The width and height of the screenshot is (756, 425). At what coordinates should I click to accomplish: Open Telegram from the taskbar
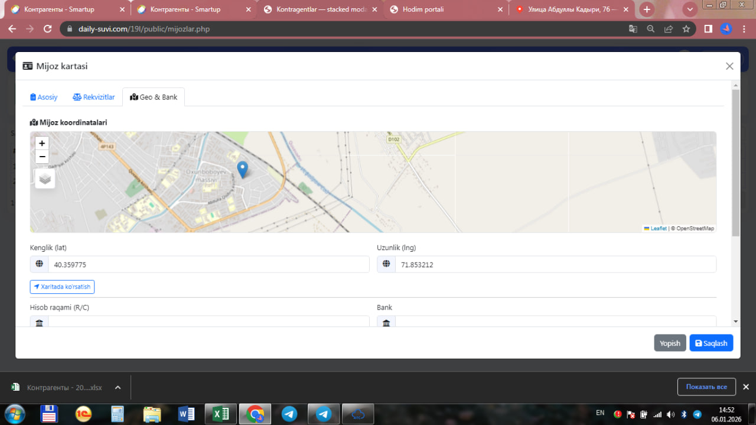coord(289,414)
